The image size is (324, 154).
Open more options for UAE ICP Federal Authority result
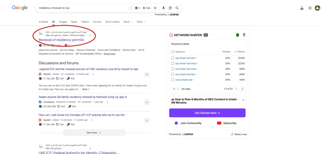pos(90,148)
